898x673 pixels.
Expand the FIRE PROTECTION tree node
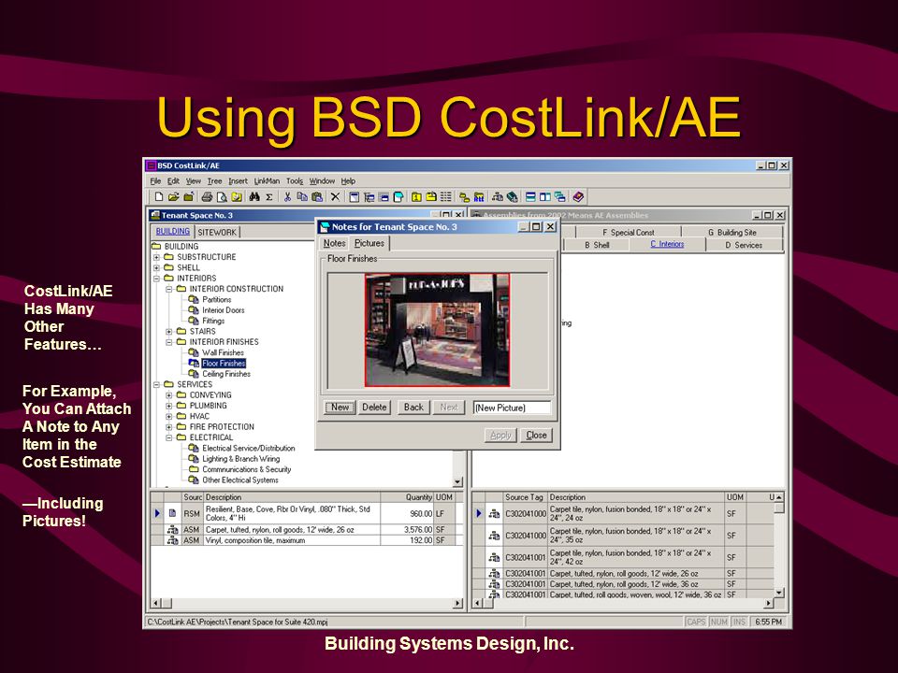pyautogui.click(x=169, y=427)
